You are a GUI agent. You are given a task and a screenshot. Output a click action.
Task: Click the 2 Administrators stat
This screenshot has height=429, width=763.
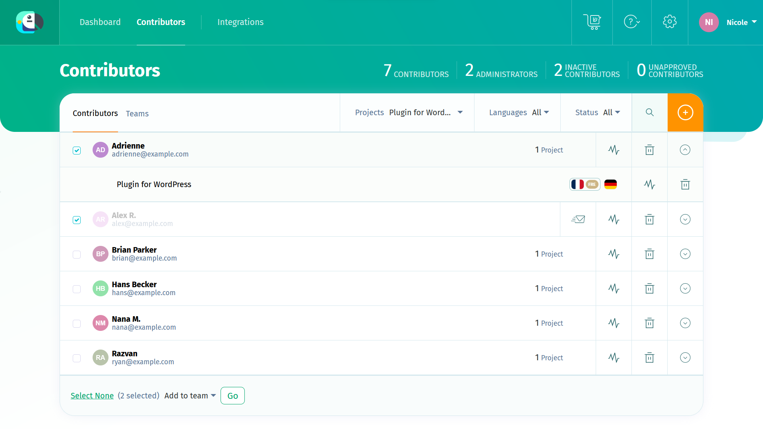coord(501,70)
